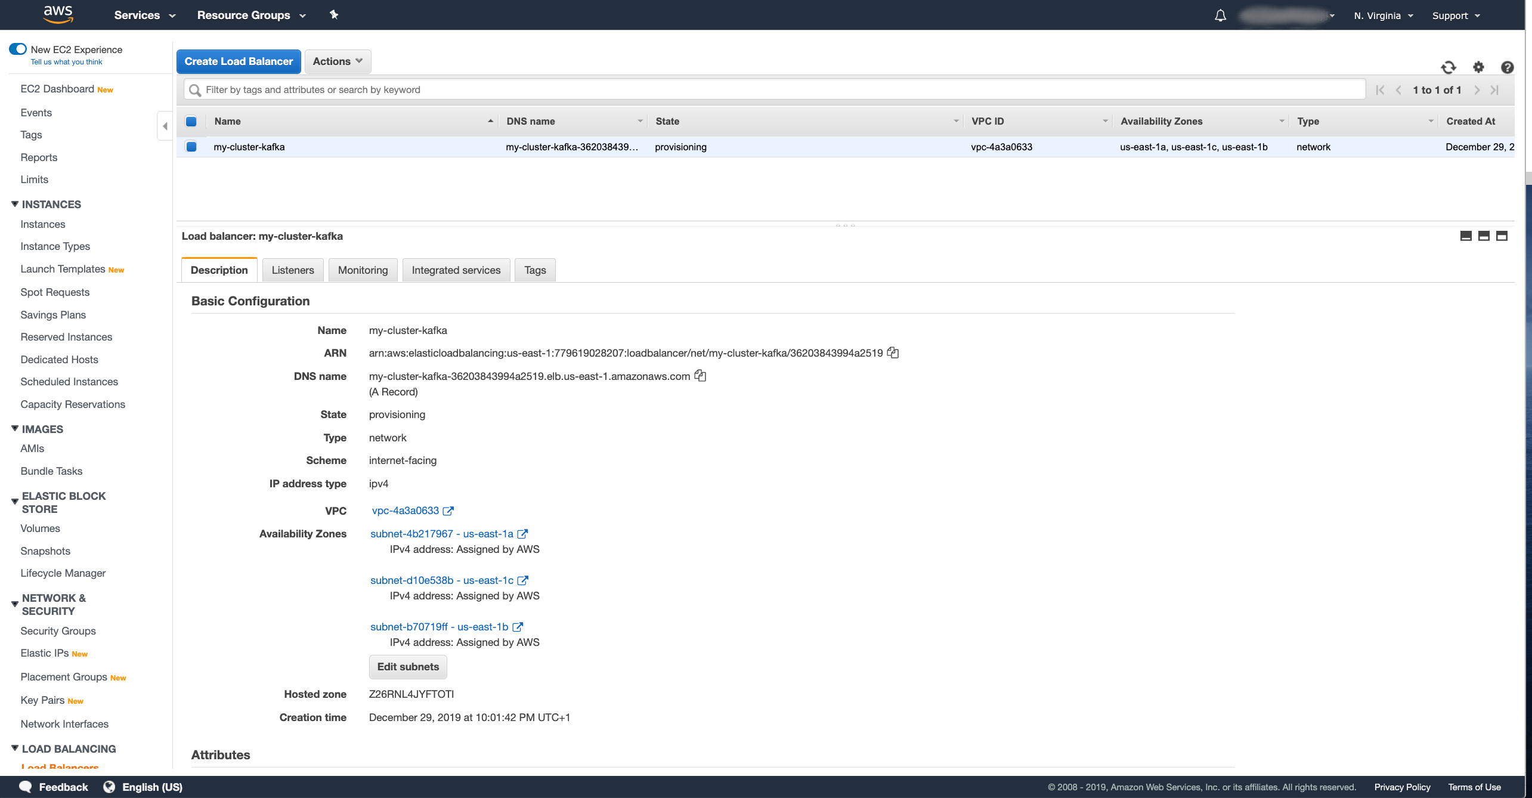Go to last page of results
1532x798 pixels.
pyautogui.click(x=1494, y=90)
